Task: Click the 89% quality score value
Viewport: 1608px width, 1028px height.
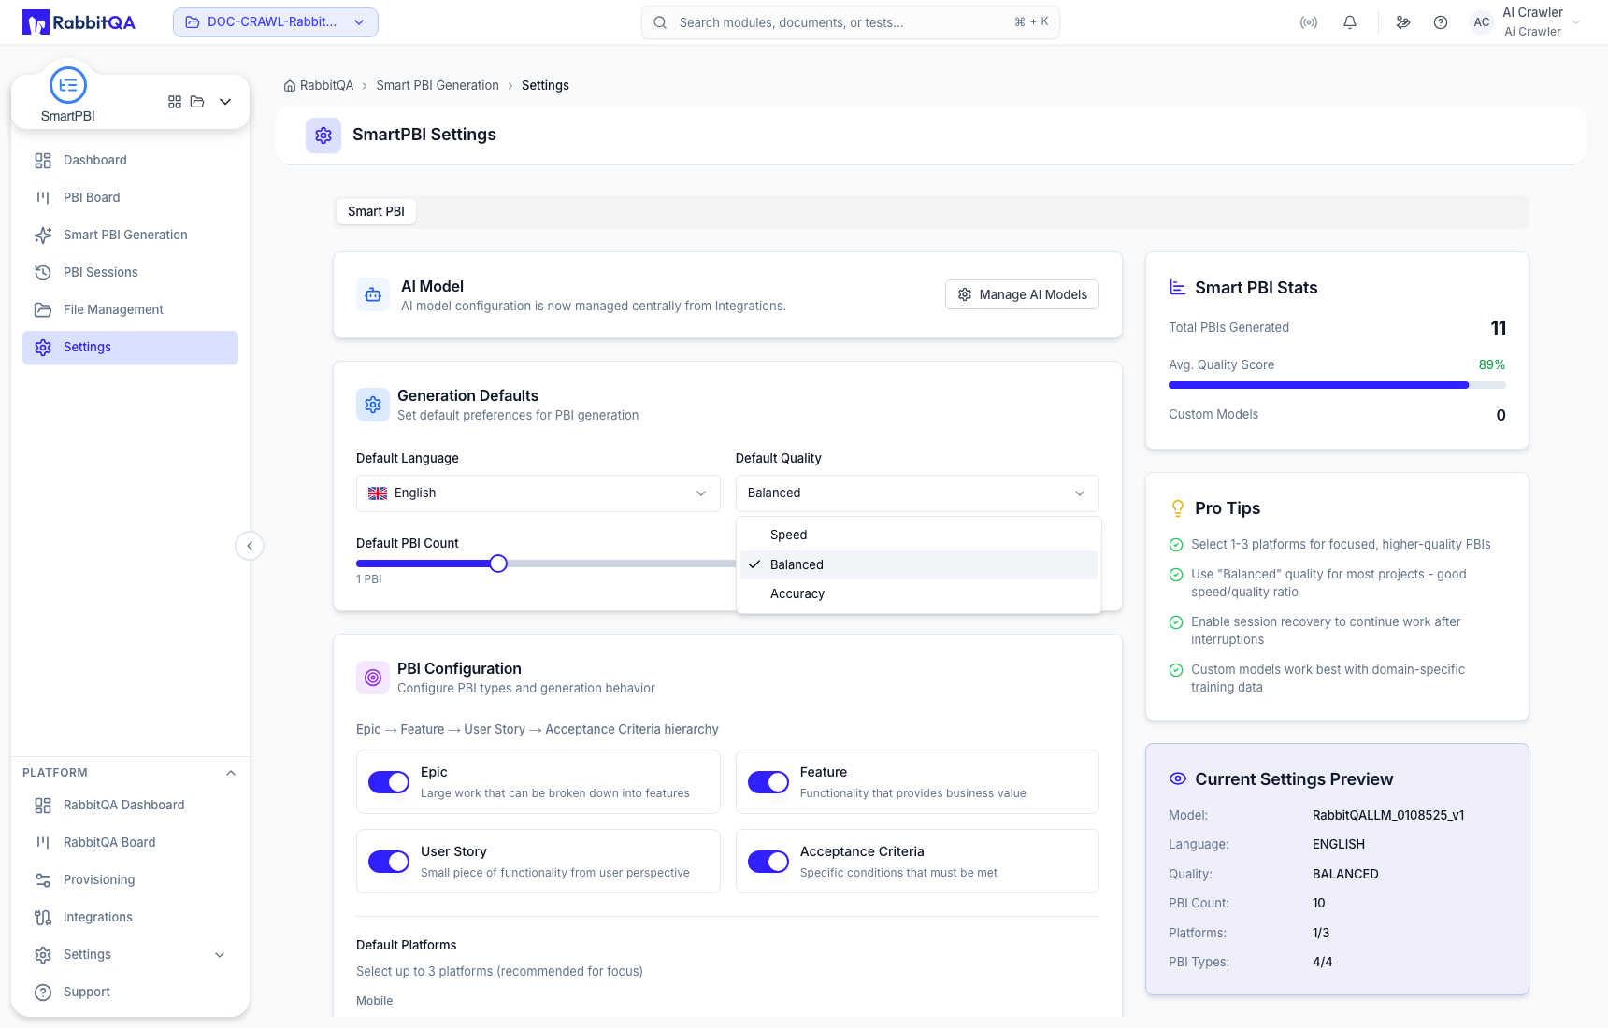Action: tap(1492, 365)
